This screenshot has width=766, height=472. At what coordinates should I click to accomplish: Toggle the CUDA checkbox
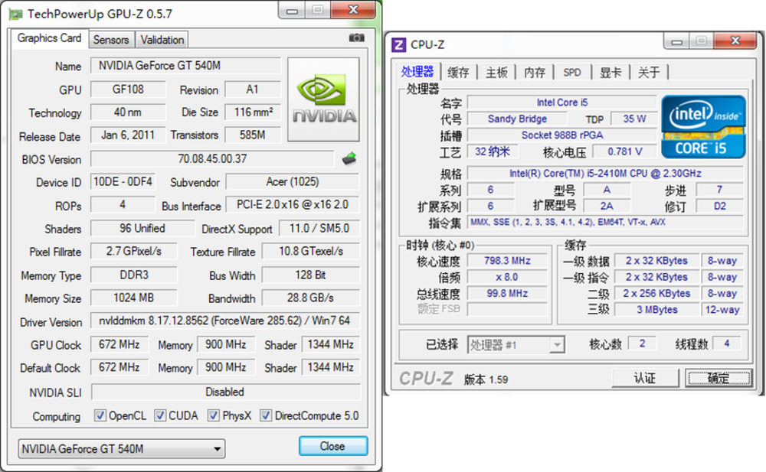[x=160, y=415]
